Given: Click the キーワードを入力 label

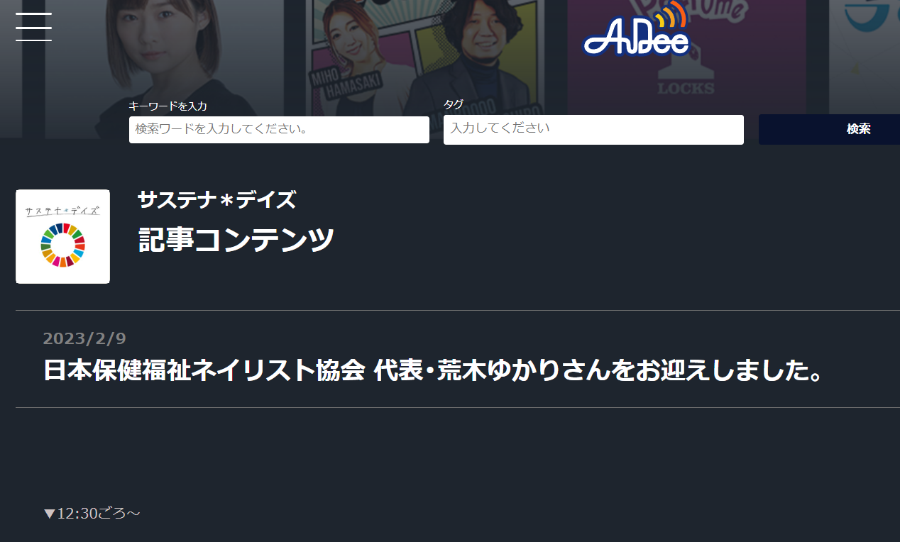Looking at the screenshot, I should pyautogui.click(x=168, y=106).
